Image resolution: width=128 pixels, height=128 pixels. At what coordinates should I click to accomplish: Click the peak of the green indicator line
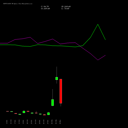tap(98, 24)
